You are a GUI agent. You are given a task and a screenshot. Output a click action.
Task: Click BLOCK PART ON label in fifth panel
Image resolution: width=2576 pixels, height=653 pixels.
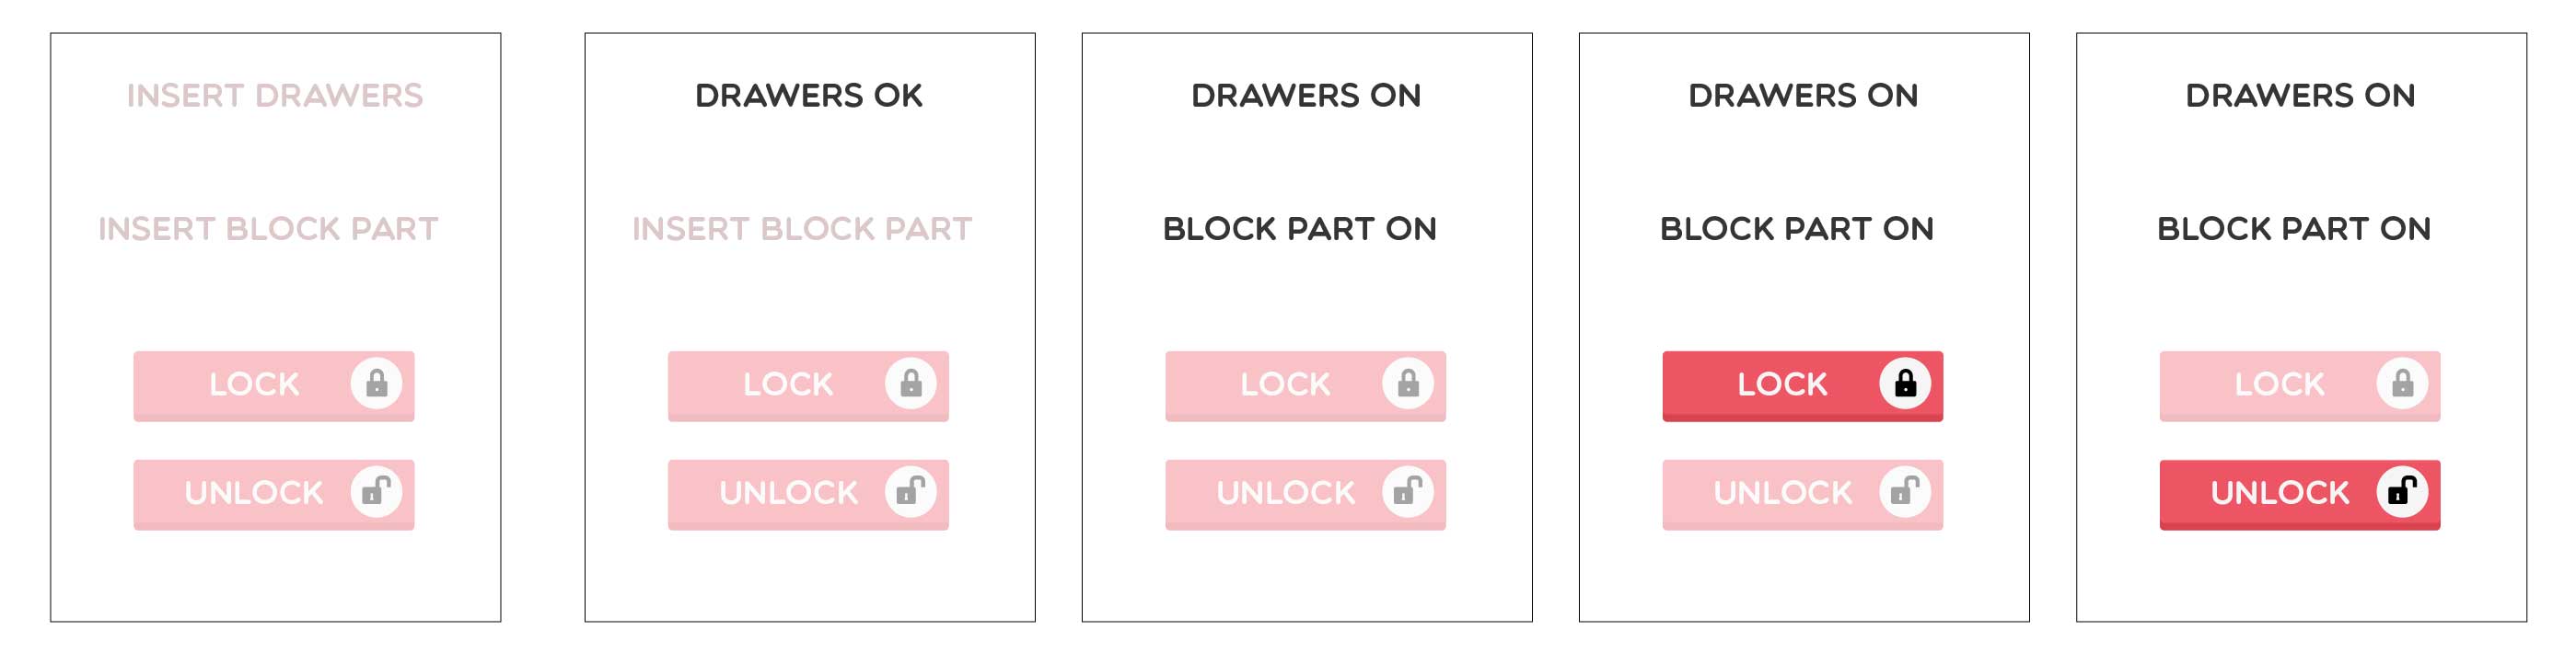tap(2294, 229)
